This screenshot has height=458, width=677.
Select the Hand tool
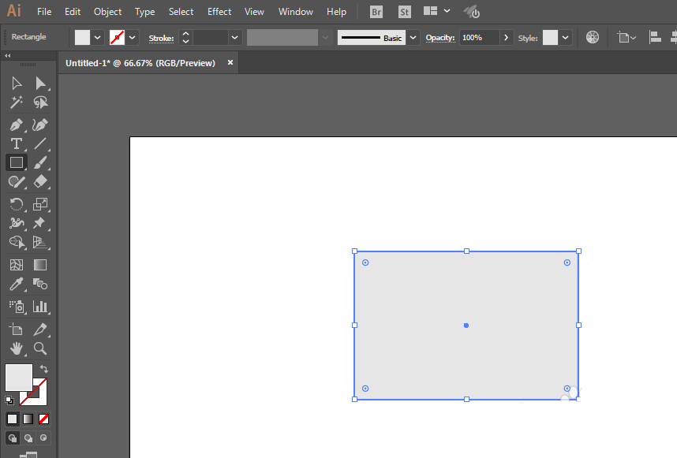[x=17, y=348]
